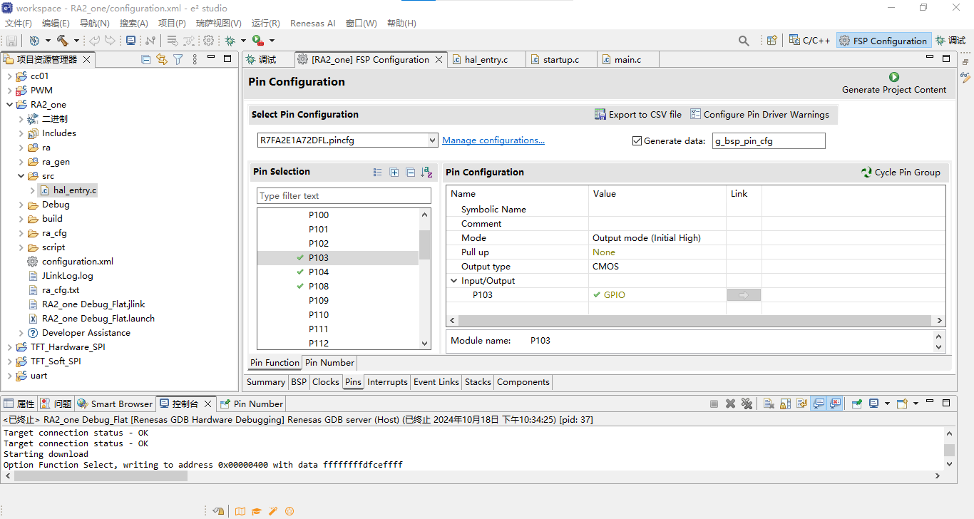
Task: Click the P103 link arrow button
Action: 744,294
